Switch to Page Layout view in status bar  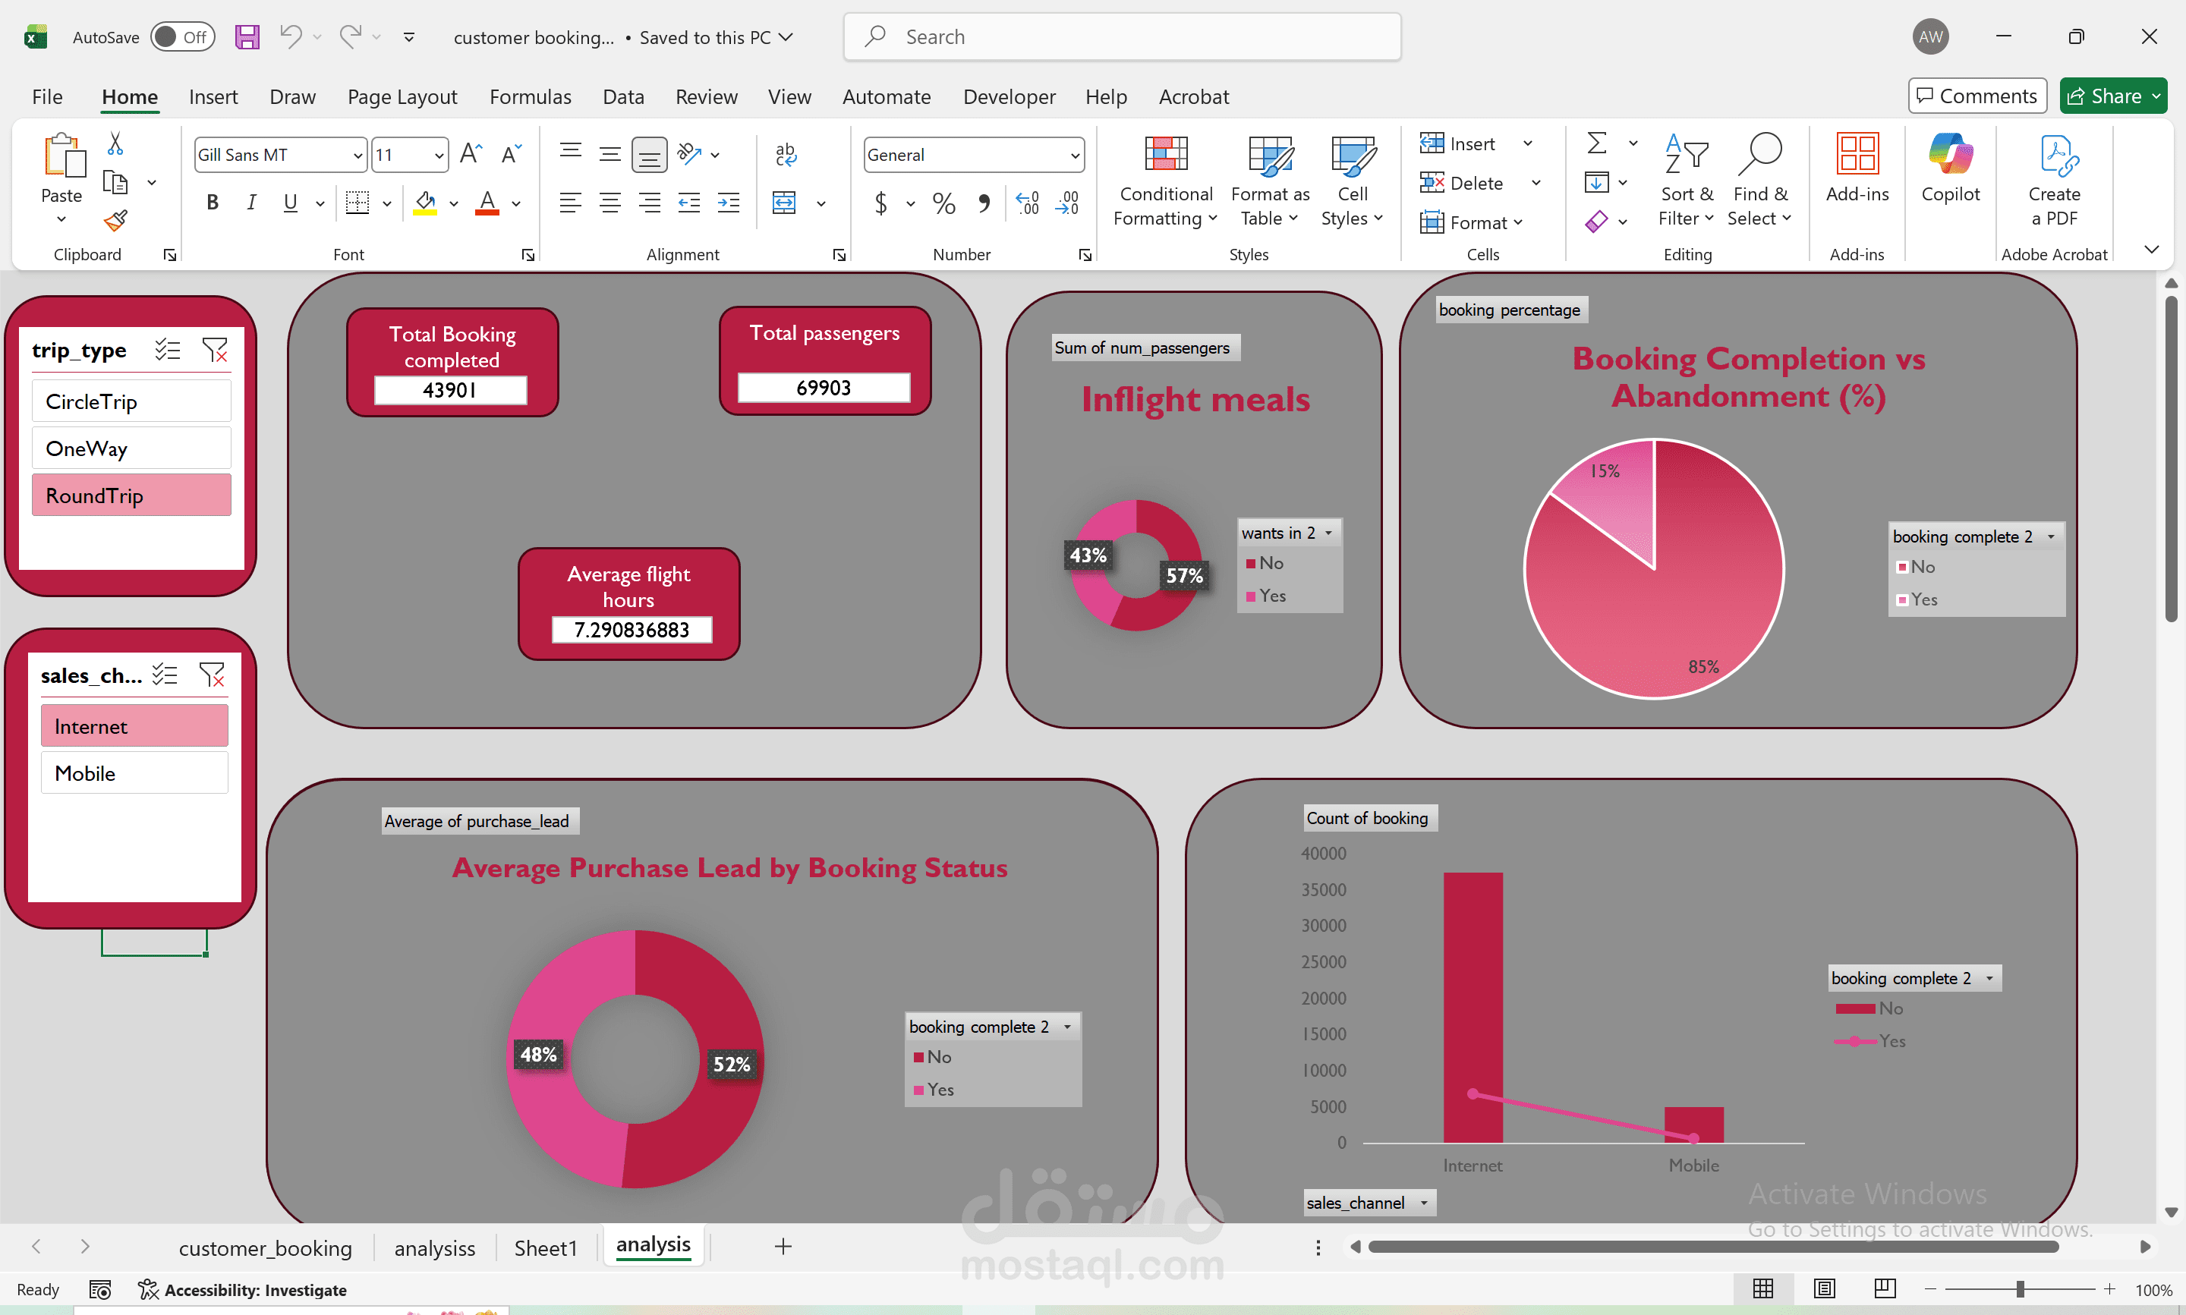tap(1824, 1288)
